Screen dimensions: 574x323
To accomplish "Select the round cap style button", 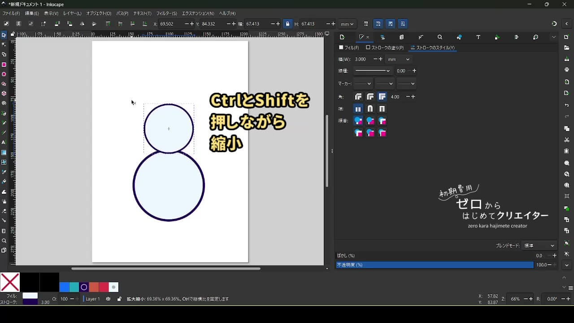I will pyautogui.click(x=370, y=109).
